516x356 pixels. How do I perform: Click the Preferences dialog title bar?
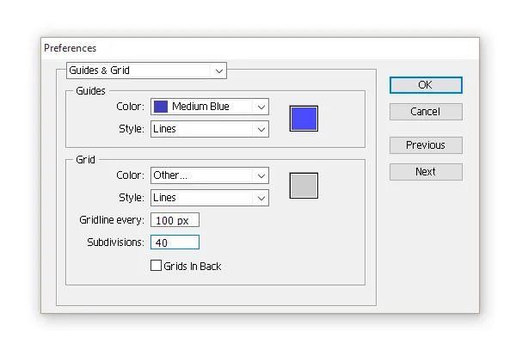260,48
